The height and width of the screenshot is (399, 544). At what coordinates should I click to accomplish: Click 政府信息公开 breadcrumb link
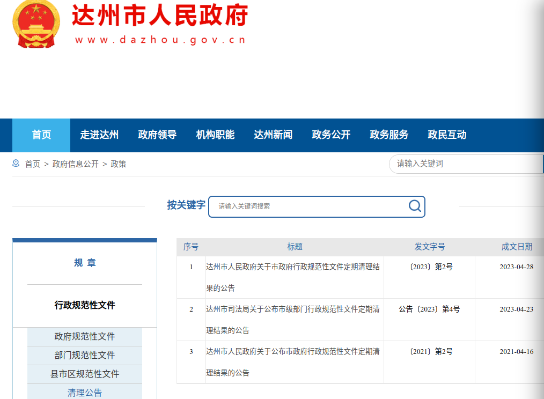click(x=76, y=164)
